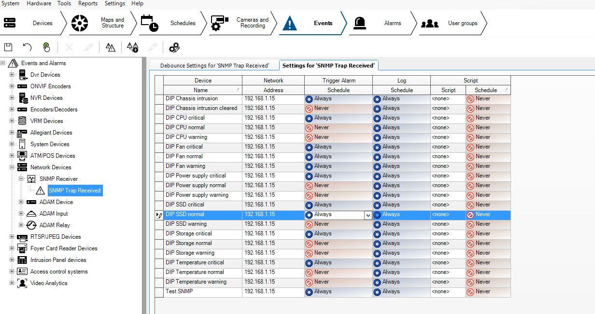595x314 pixels.
Task: Click the gears with pencil toolbar icon
Action: (174, 47)
